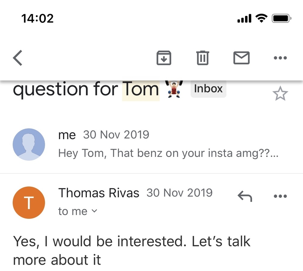Tap the orange T avatar for Thomas
The image size is (303, 271).
click(x=29, y=202)
